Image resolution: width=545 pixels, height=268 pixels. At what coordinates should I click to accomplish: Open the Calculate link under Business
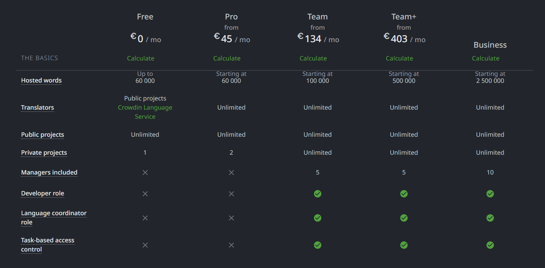pos(486,58)
